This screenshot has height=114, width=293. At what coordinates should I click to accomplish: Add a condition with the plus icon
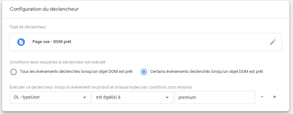[274, 97]
